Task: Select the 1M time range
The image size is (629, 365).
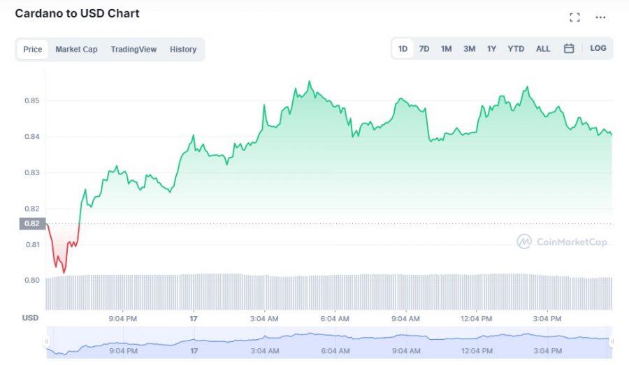Action: [446, 49]
